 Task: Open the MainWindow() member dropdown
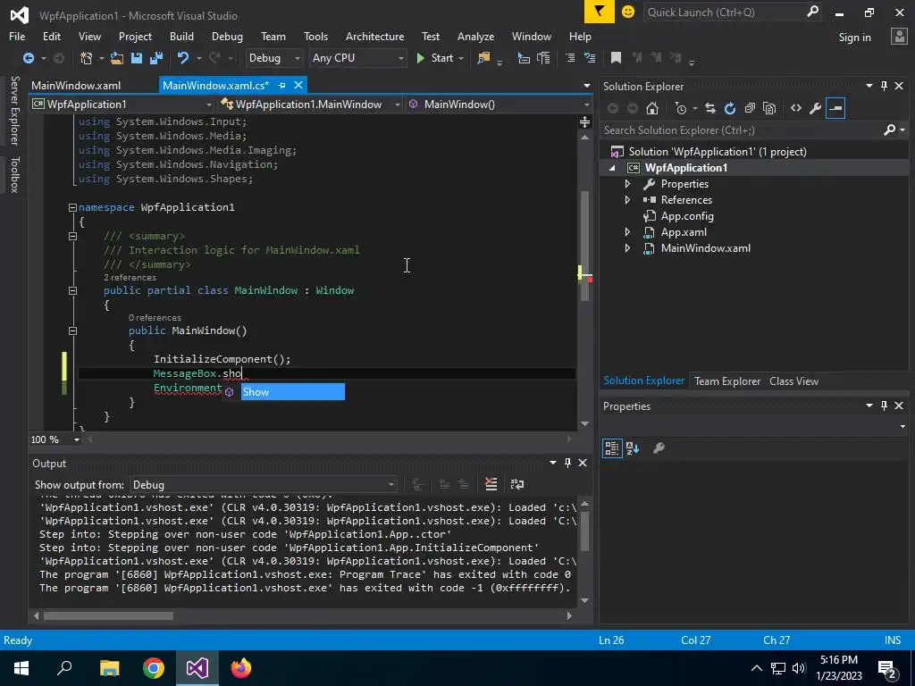tap(499, 105)
